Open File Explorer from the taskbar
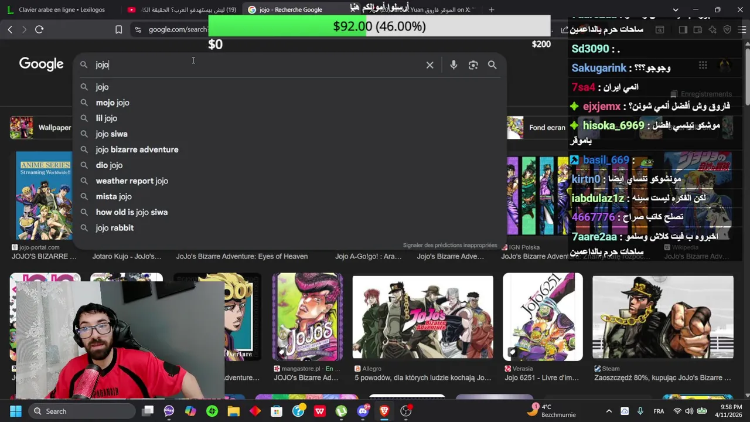Viewport: 750px width, 422px height. tap(233, 411)
